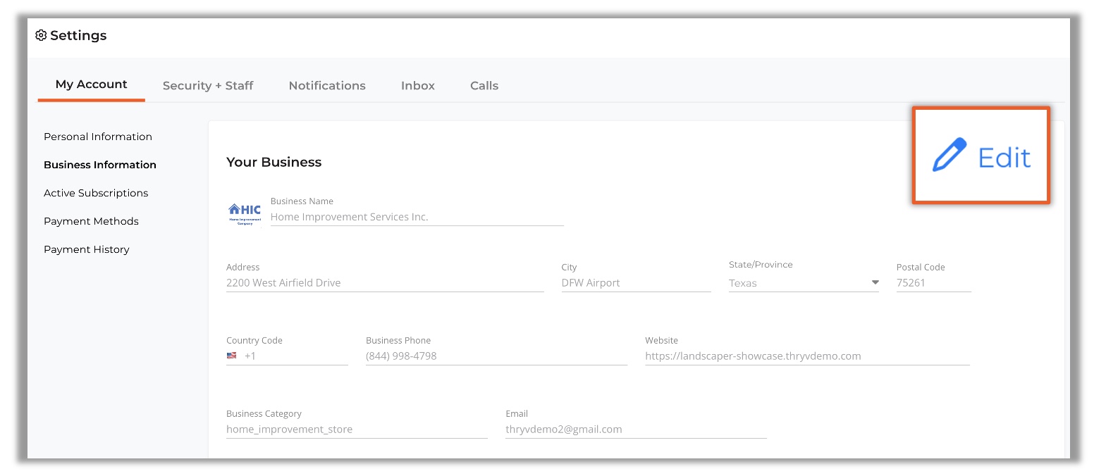Click the Email field
The image size is (1094, 476).
[x=636, y=430]
